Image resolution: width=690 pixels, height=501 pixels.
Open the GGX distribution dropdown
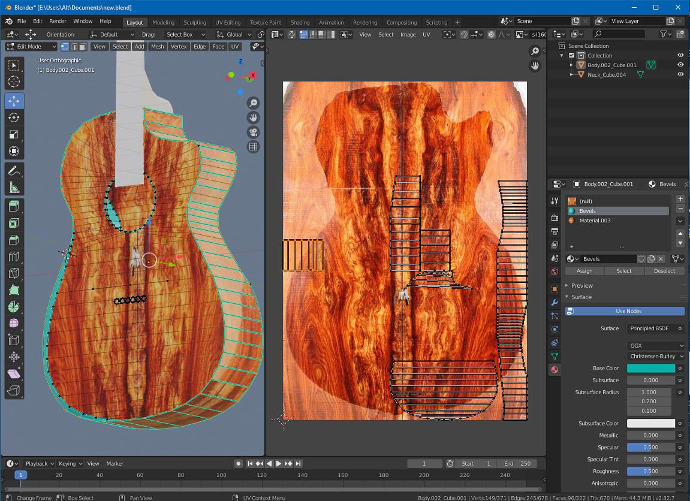click(655, 345)
